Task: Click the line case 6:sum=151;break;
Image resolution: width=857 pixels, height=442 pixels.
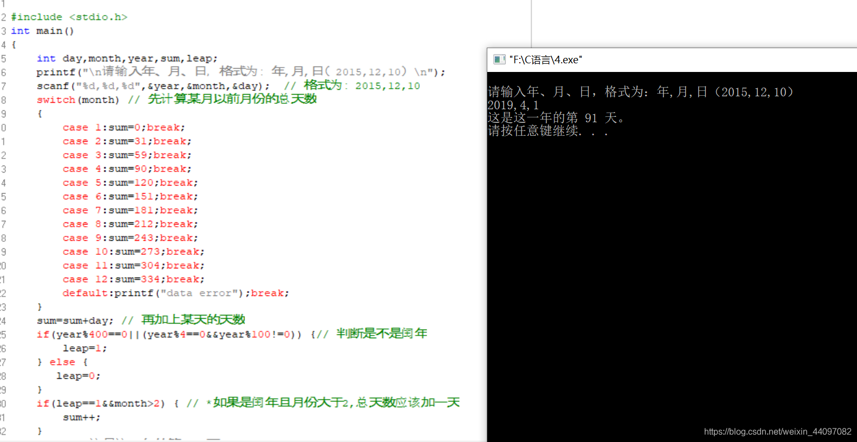Action: (130, 196)
